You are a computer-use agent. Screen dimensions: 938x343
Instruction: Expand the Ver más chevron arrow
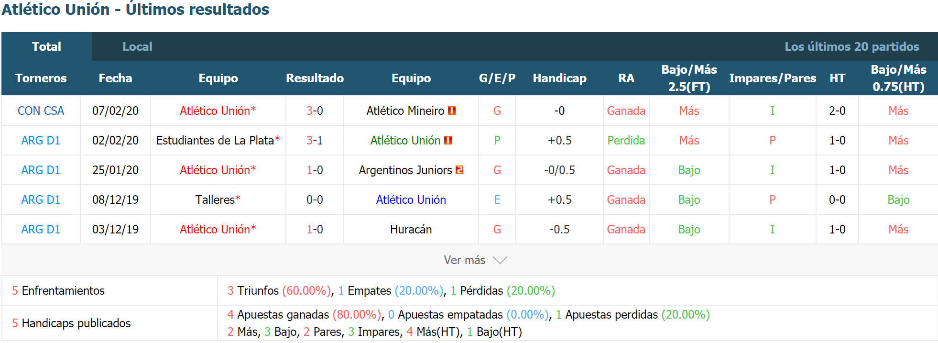pyautogui.click(x=500, y=260)
